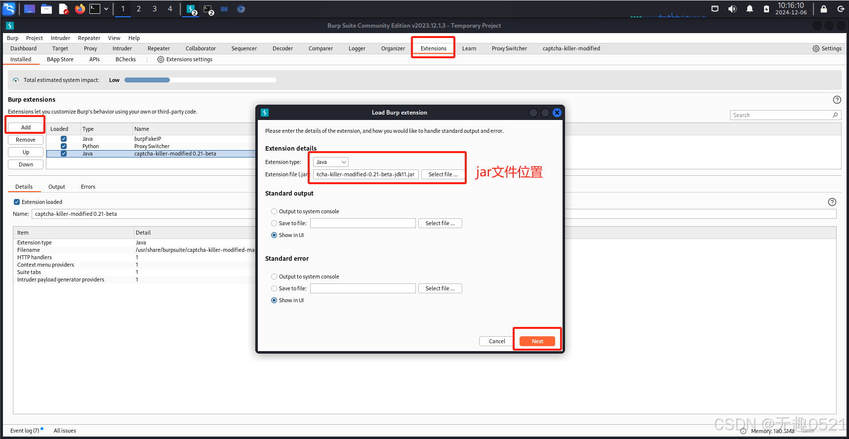Switch to the Extensions tab
The height and width of the screenshot is (439, 849).
[434, 48]
